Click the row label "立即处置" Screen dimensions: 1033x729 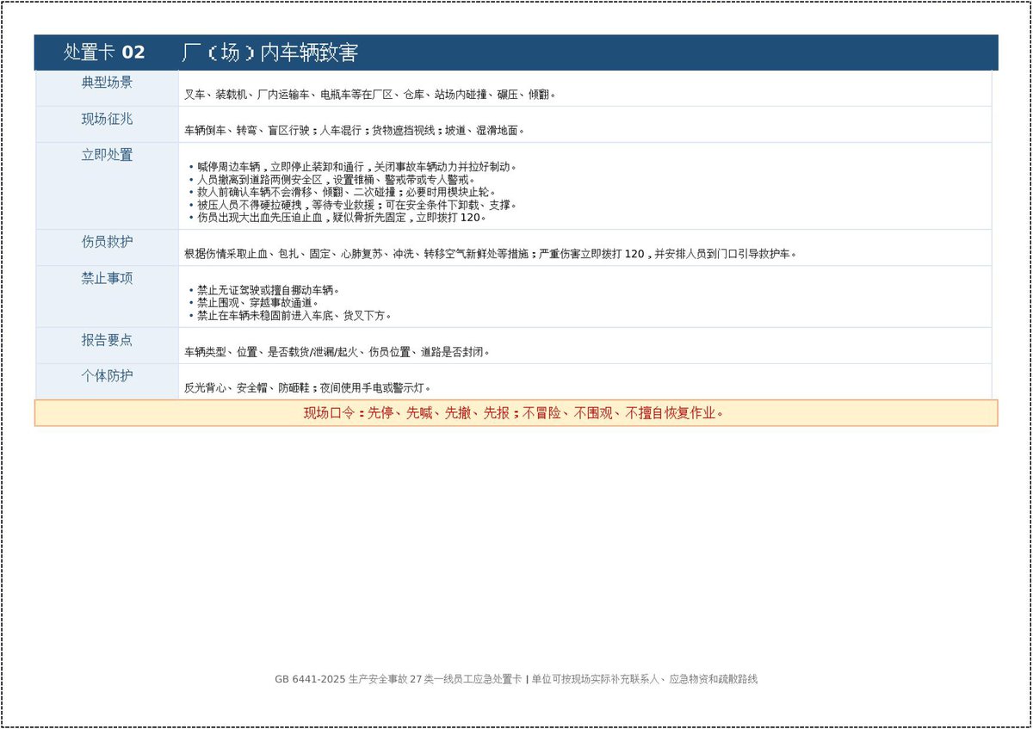tap(108, 155)
